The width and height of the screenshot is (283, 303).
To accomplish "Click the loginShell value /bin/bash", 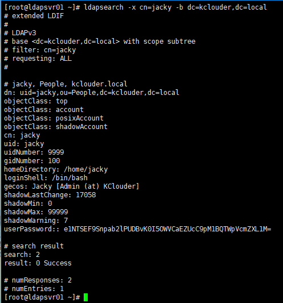I will point(69,178).
